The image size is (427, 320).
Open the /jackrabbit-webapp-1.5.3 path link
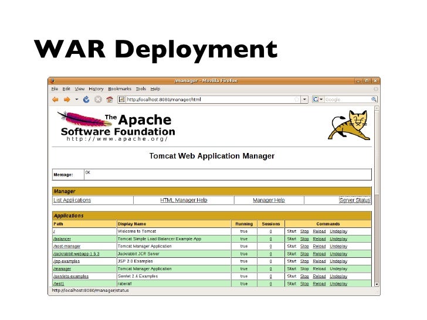pos(76,254)
